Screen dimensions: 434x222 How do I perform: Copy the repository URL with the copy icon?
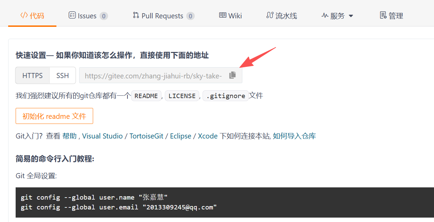tap(232, 75)
